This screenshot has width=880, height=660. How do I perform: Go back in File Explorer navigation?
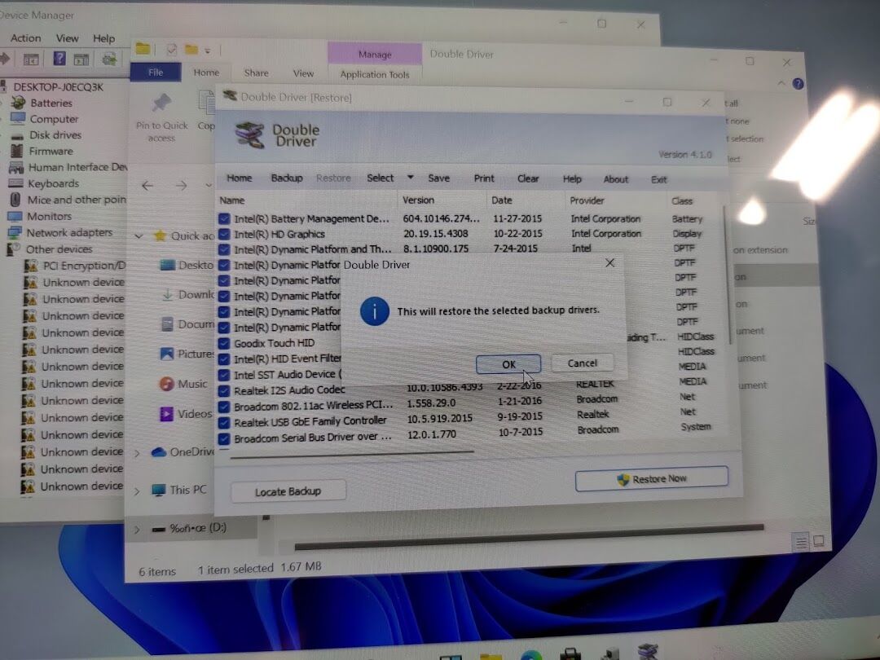[147, 186]
